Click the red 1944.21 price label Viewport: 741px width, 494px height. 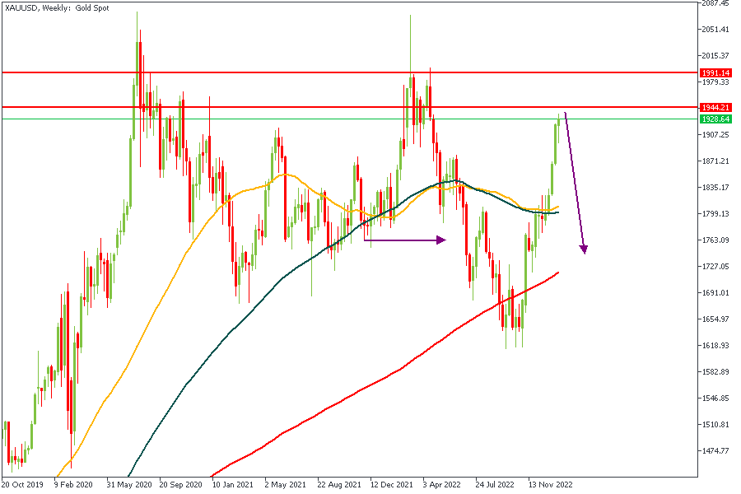pyautogui.click(x=715, y=107)
